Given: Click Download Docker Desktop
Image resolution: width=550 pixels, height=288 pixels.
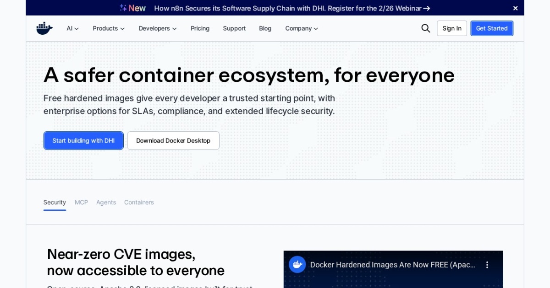Looking at the screenshot, I should [x=173, y=140].
